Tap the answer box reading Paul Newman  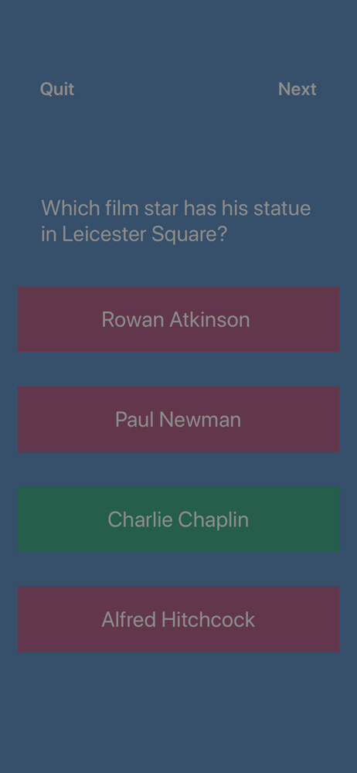(x=178, y=419)
